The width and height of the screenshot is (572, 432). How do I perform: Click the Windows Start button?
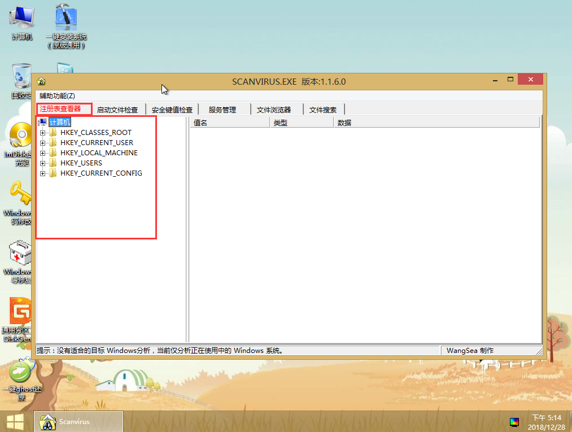coord(15,421)
